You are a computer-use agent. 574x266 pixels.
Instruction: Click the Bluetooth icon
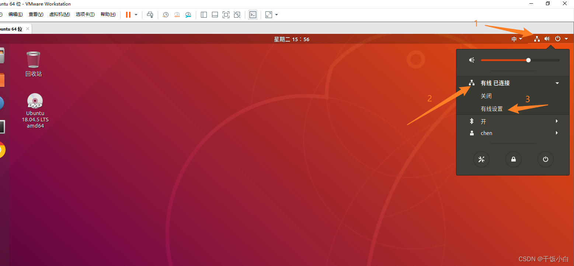point(472,121)
